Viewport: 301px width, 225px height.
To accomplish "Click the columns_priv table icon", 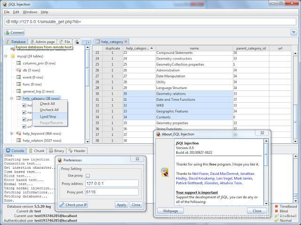I will coord(19,63).
